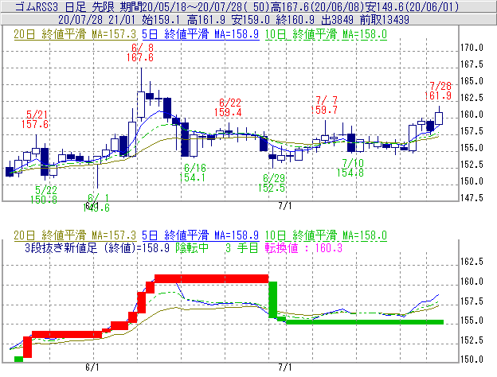This screenshot has width=497, height=377.
Task: Click the 7/1 date label under the lower chart
Action: pyautogui.click(x=285, y=367)
